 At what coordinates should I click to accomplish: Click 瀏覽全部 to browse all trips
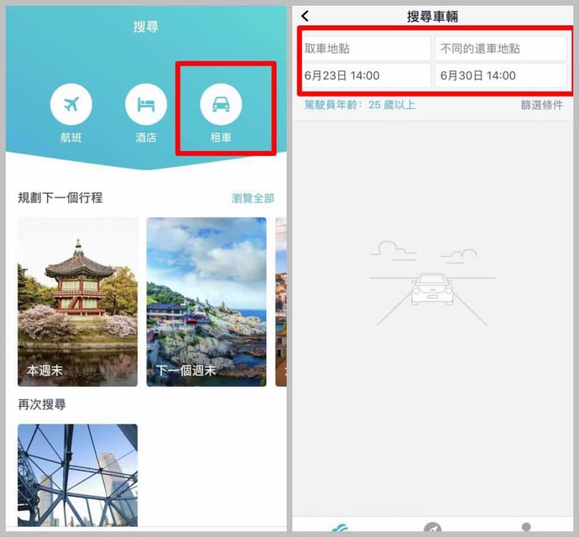(x=253, y=198)
